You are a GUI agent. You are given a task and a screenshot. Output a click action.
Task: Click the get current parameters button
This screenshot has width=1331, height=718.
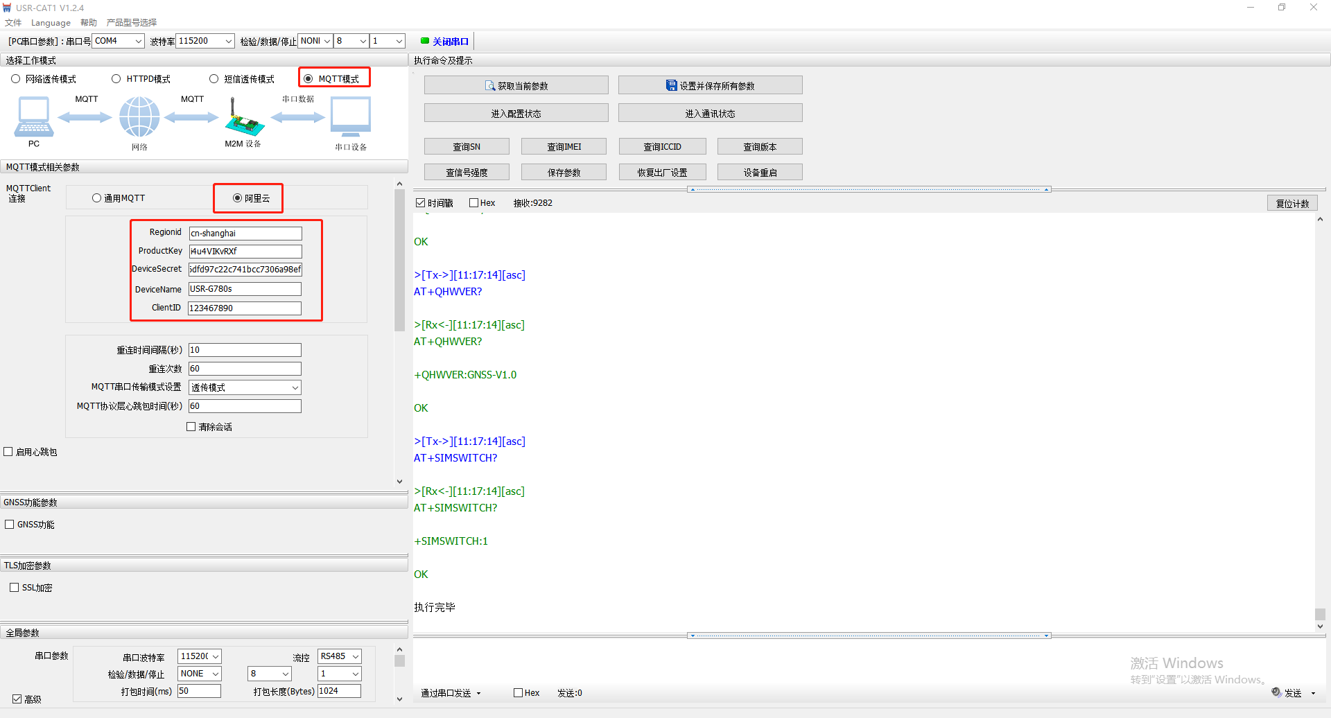pyautogui.click(x=516, y=86)
